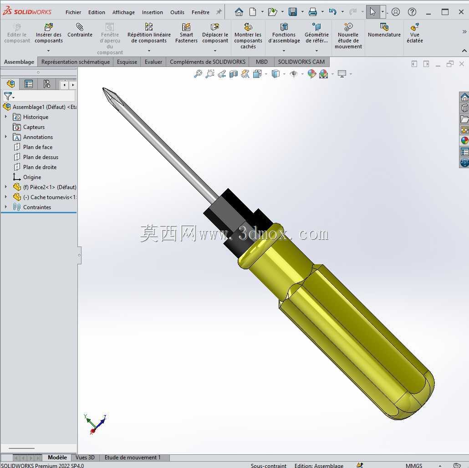
Task: Open SOLIDWORKS Resources home in task pane
Action: tap(464, 98)
